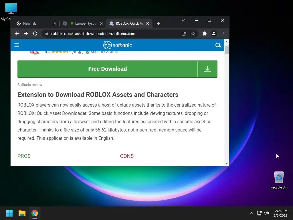The height and width of the screenshot is (220, 293).
Task: Click the page scrollbar thumb
Action: point(227,49)
